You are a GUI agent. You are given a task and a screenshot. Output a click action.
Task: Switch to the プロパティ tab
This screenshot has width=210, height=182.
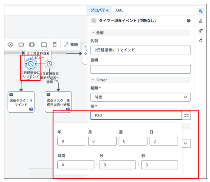pyautogui.click(x=100, y=10)
